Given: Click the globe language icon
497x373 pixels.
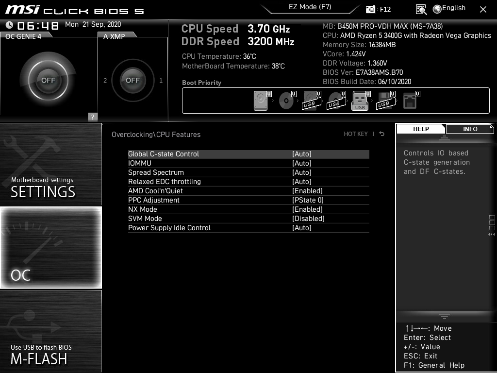Looking at the screenshot, I should point(437,9).
